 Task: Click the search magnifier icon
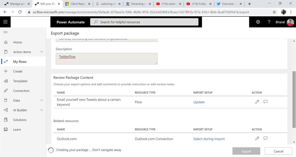tap(96, 22)
